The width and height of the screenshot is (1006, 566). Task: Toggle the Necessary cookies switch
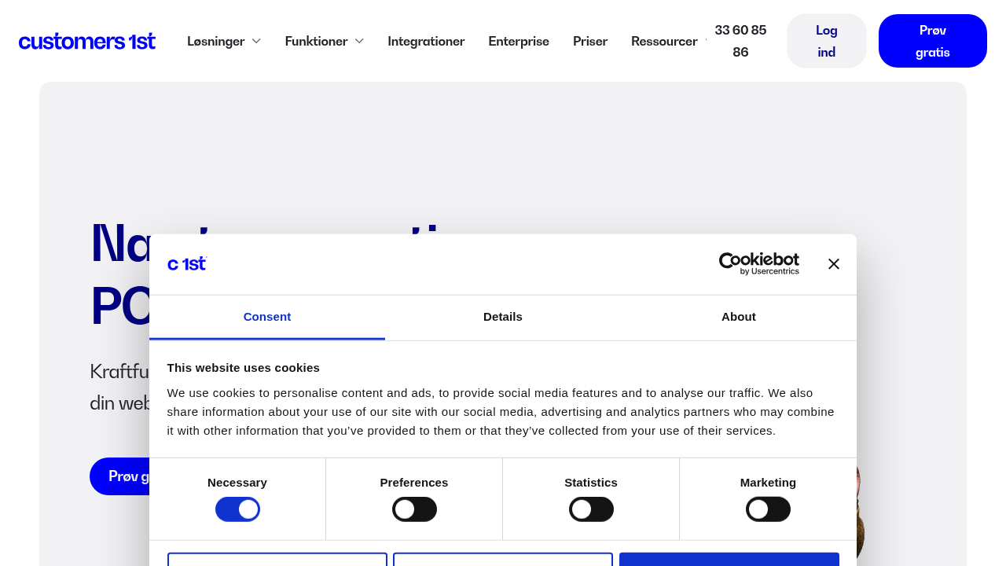(237, 509)
